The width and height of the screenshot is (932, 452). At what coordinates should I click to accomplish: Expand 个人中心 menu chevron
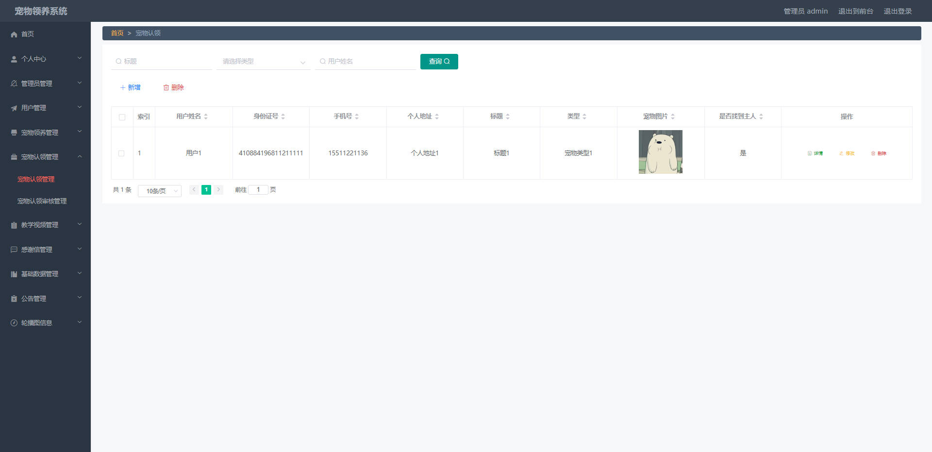80,58
